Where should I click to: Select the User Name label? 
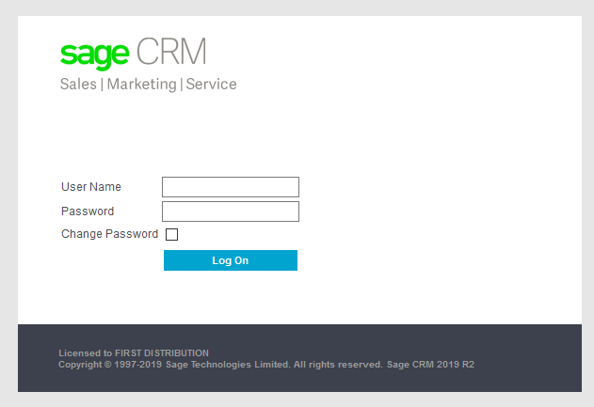point(91,187)
